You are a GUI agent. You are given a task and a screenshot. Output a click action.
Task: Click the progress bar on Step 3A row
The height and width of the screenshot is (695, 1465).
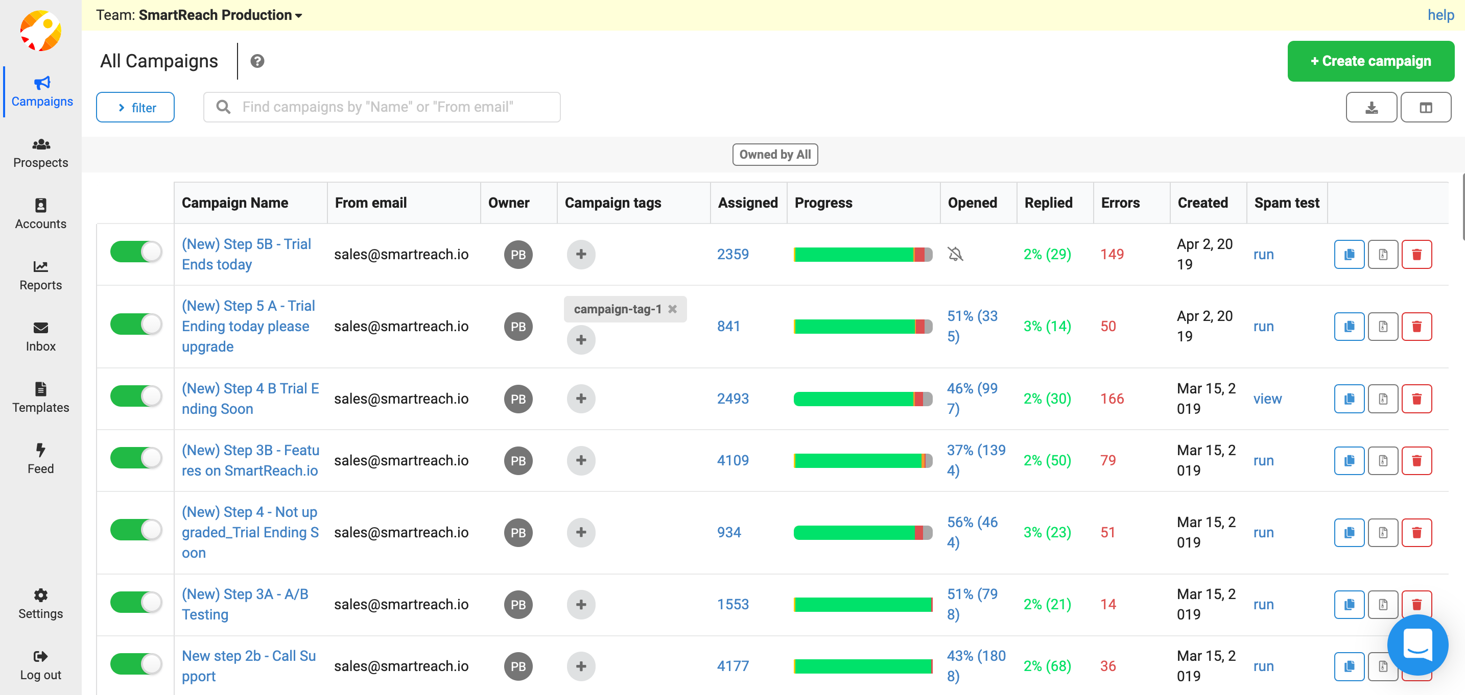tap(863, 604)
